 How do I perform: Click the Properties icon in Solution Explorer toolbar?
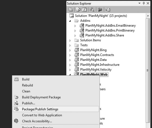(x=70, y=10)
